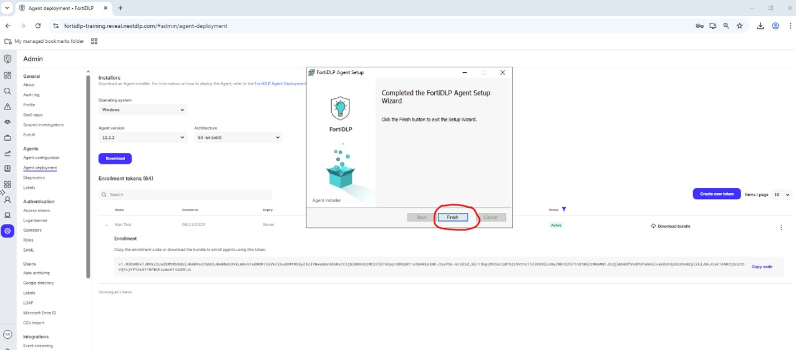Click the Ken Test token name
The height and width of the screenshot is (350, 796).
(x=123, y=225)
